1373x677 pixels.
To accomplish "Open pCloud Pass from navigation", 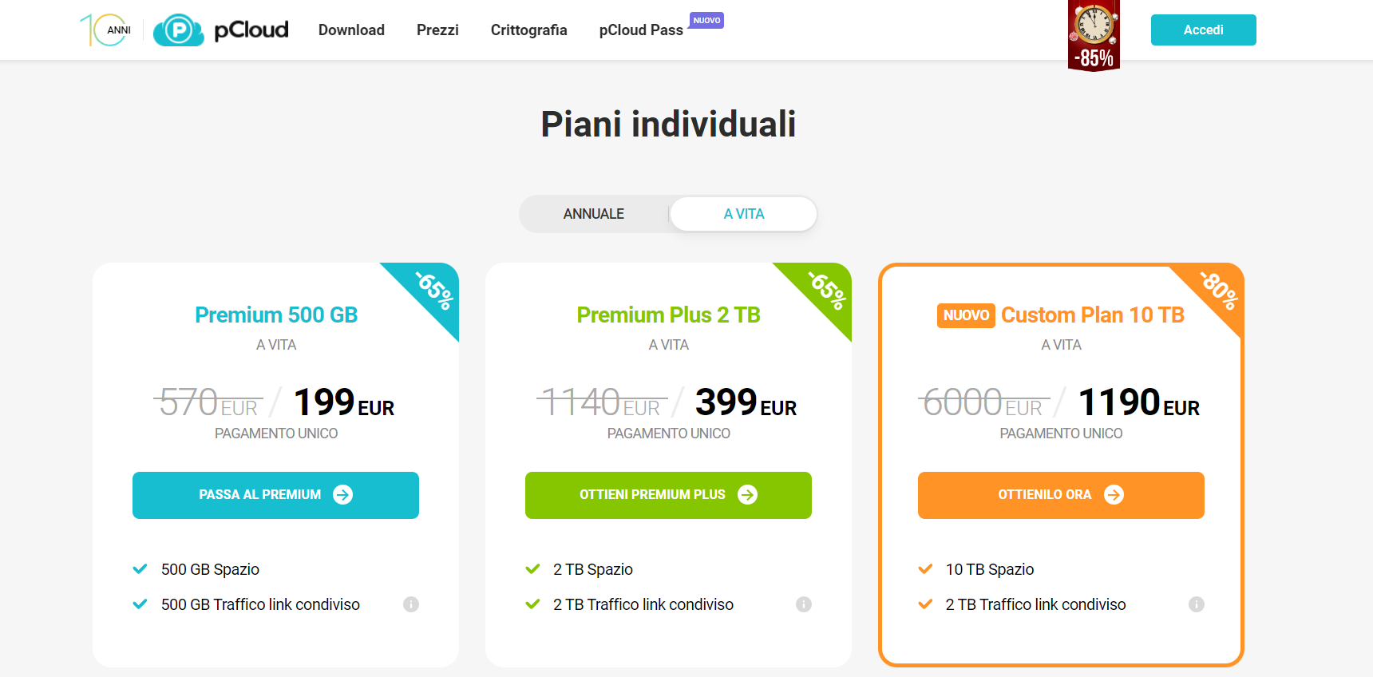I will click(x=641, y=30).
